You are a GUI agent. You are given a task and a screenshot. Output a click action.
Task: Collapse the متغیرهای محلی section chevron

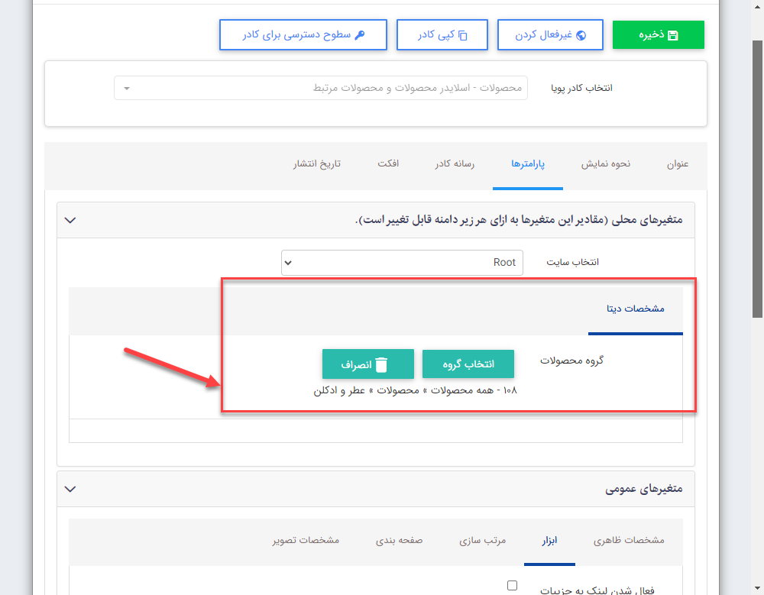click(x=70, y=220)
